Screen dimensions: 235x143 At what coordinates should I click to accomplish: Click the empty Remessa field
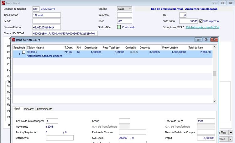tap(124, 15)
